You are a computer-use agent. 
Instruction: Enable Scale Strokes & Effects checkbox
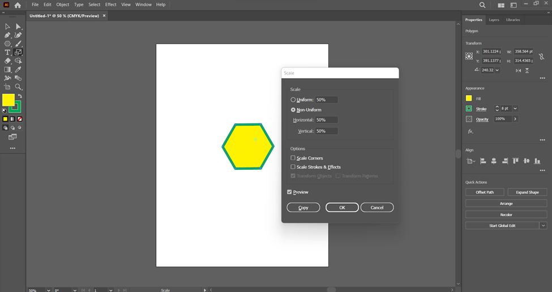tap(293, 167)
